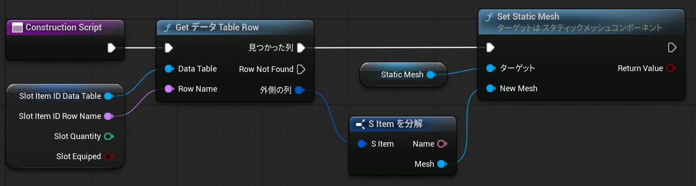Click the Set Static Mesh exec output pin
The height and width of the screenshot is (186, 696).
(671, 47)
